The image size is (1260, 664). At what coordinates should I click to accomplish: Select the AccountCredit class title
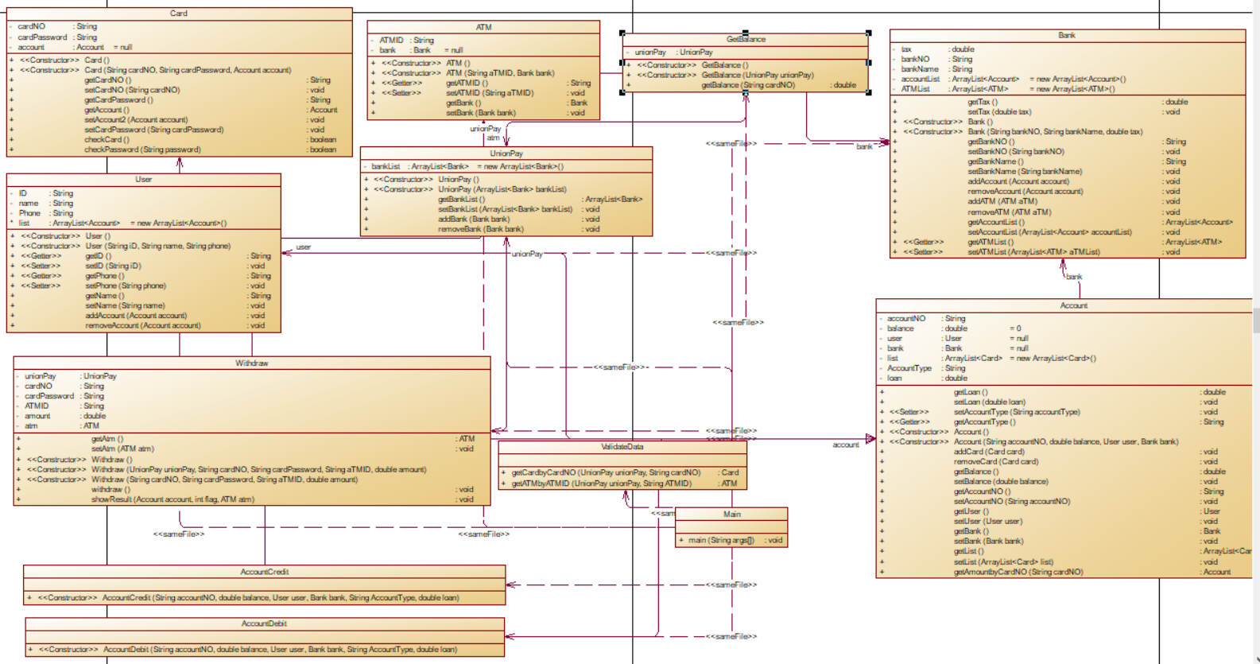coord(264,572)
